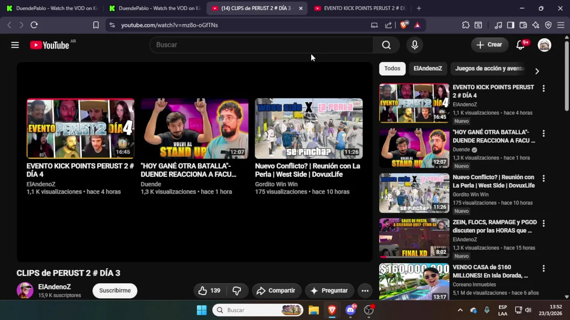Start voice search with the microphone
Screen dimensions: 570x320
pos(415,45)
